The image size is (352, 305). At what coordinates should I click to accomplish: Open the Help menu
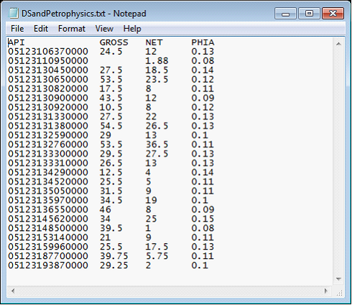tap(132, 29)
